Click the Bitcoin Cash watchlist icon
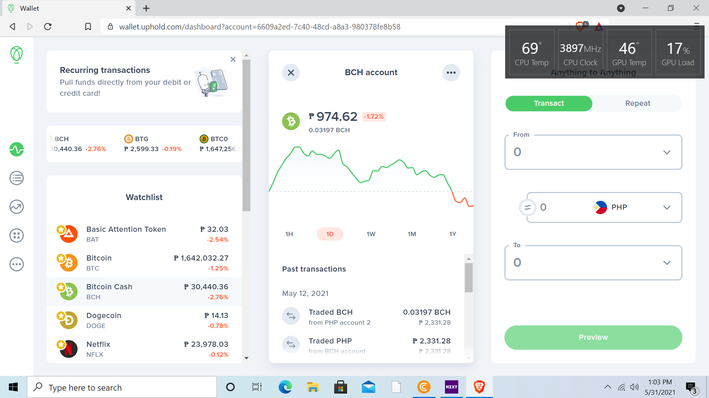This screenshot has width=709, height=398. click(68, 291)
